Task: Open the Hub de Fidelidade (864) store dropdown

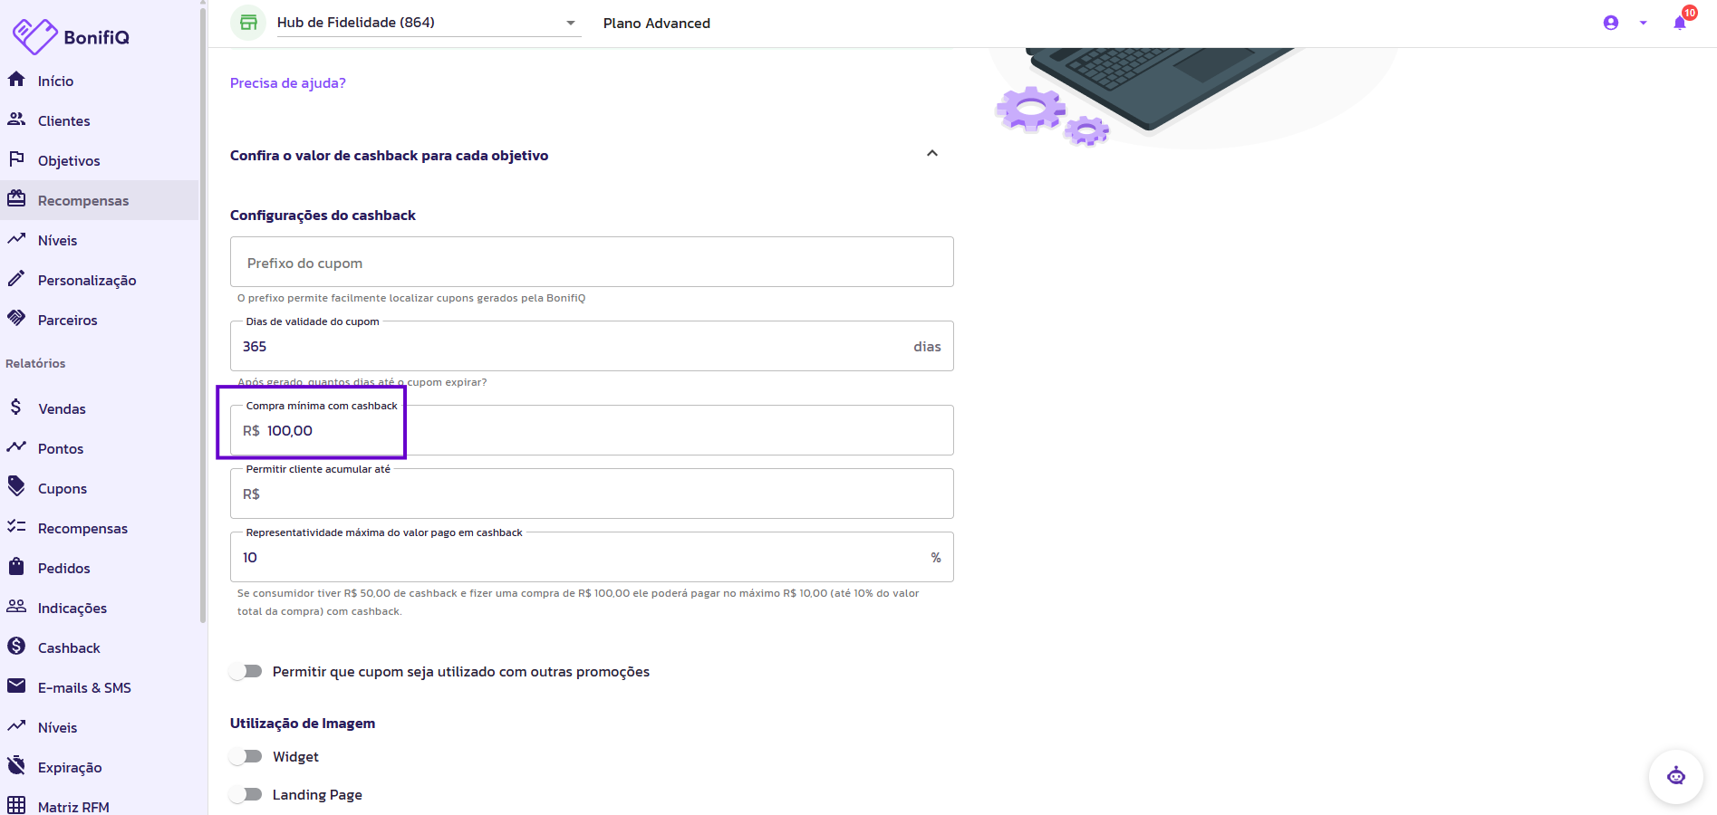Action: click(429, 23)
